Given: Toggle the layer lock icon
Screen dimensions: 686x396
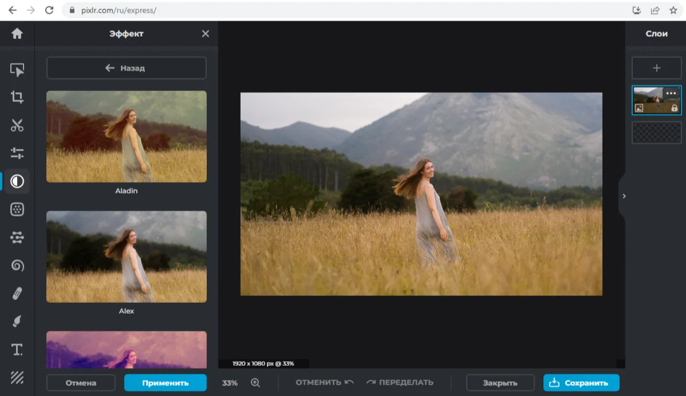Looking at the screenshot, I should pyautogui.click(x=675, y=108).
